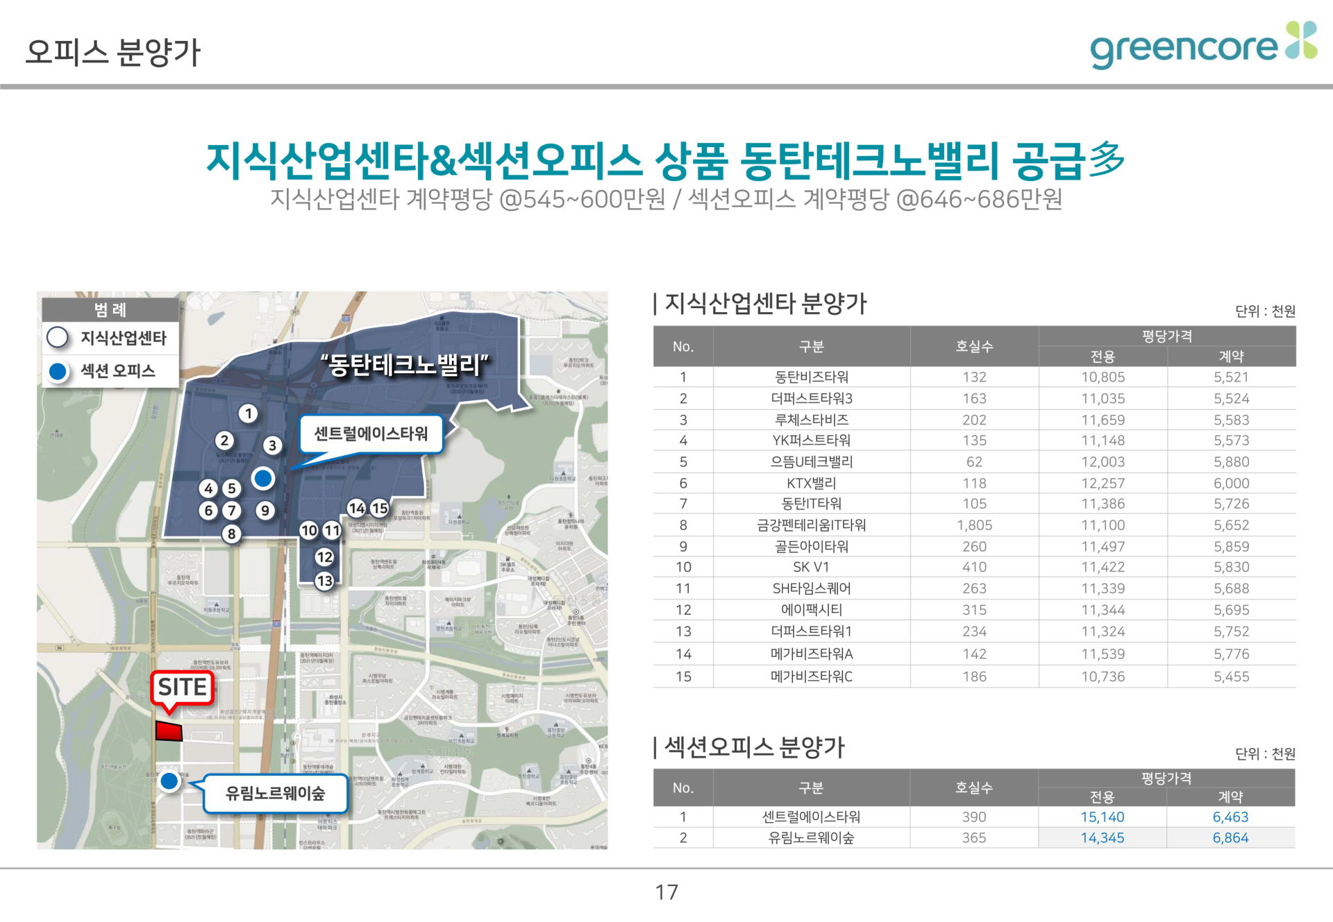Click 동탄비즈타워 in the table
This screenshot has width=1333, height=922.
[812, 377]
